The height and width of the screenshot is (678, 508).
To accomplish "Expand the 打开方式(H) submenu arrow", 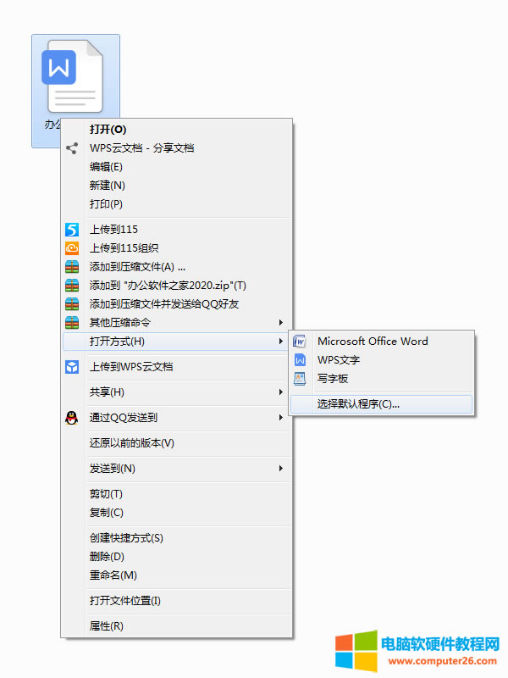I will [x=281, y=342].
